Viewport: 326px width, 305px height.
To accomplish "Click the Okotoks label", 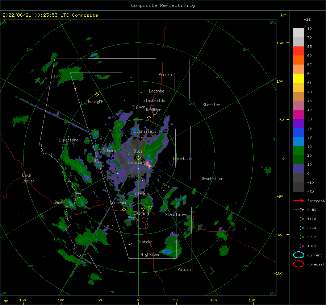I will 145,242.
